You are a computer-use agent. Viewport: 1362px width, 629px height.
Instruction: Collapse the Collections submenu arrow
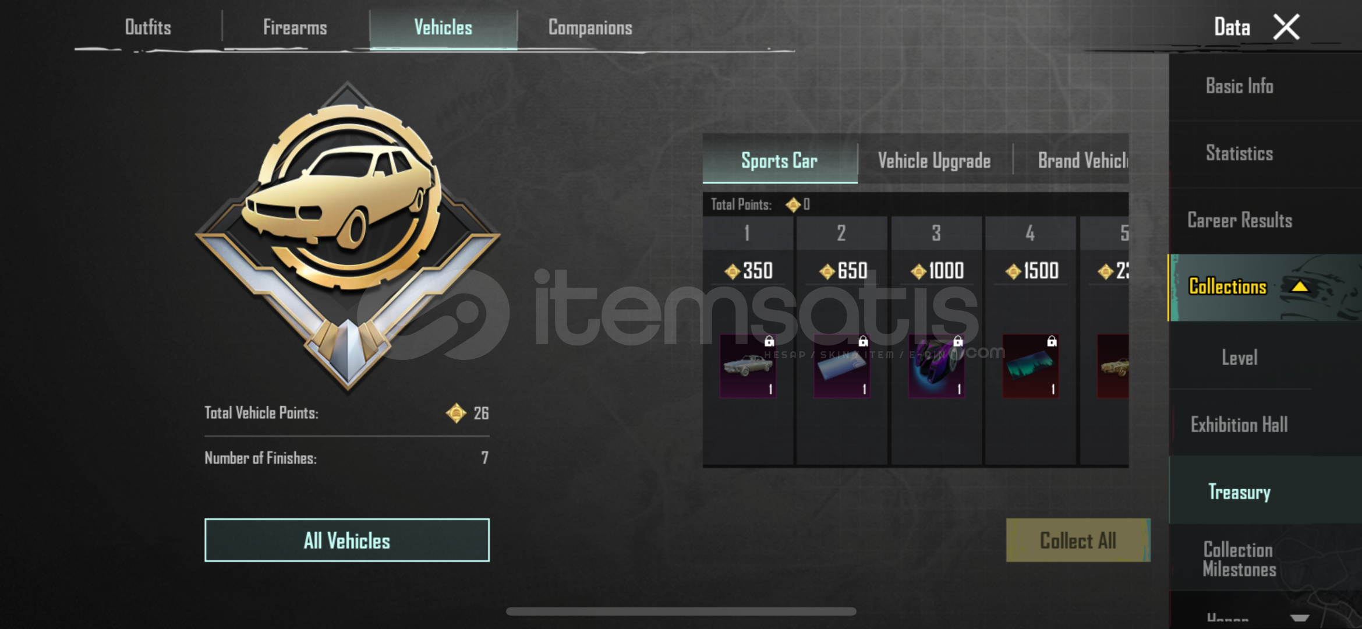(1300, 287)
